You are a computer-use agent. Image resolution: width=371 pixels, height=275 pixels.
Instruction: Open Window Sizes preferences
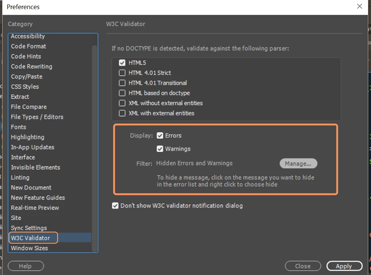tap(50, 248)
